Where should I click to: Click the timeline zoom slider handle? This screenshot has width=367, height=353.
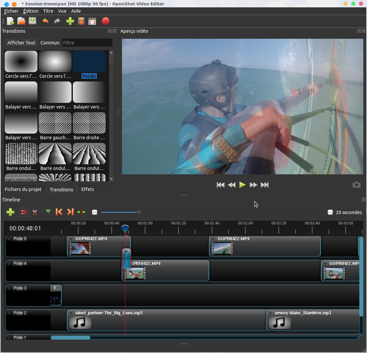139,212
